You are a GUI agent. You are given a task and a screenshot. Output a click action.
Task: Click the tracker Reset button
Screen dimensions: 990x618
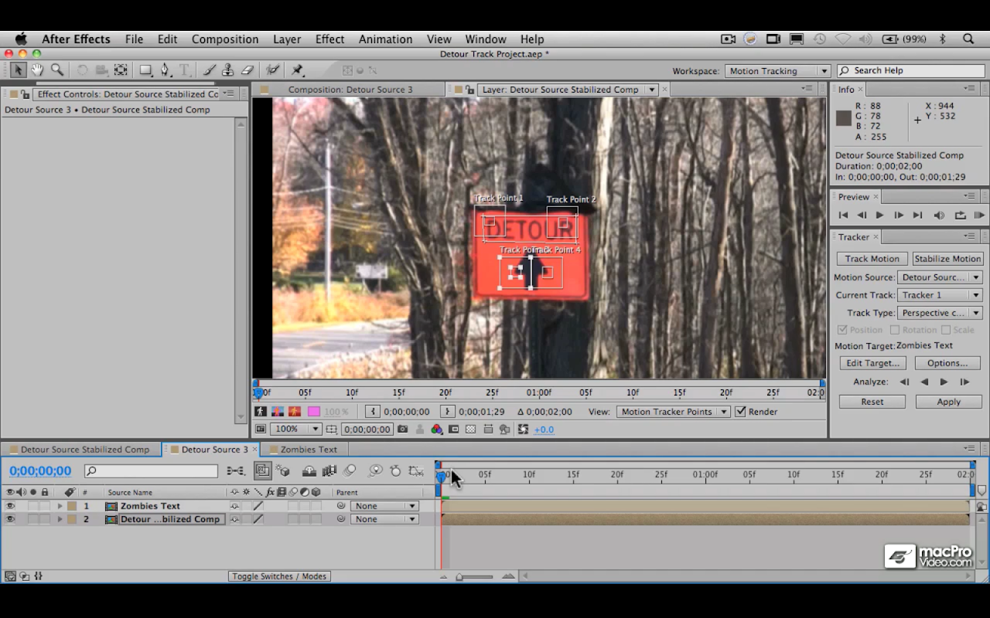coord(872,402)
